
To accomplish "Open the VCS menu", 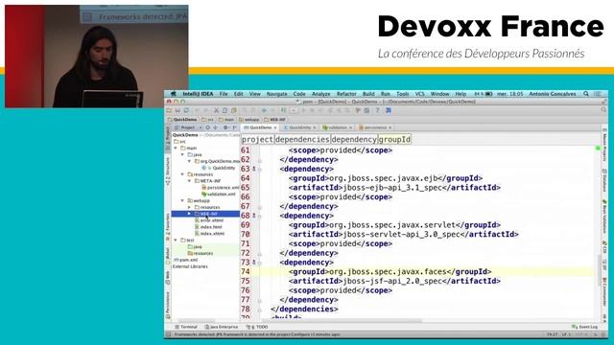I will (420, 94).
